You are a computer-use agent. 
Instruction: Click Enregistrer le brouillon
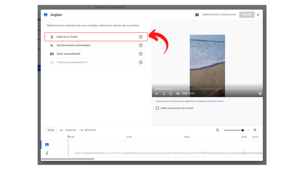click(x=219, y=15)
